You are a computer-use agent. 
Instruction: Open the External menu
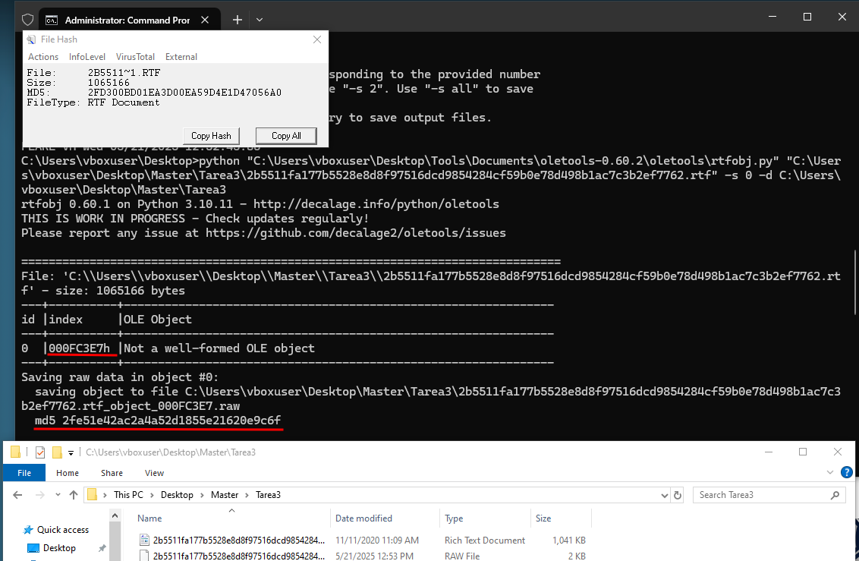181,57
